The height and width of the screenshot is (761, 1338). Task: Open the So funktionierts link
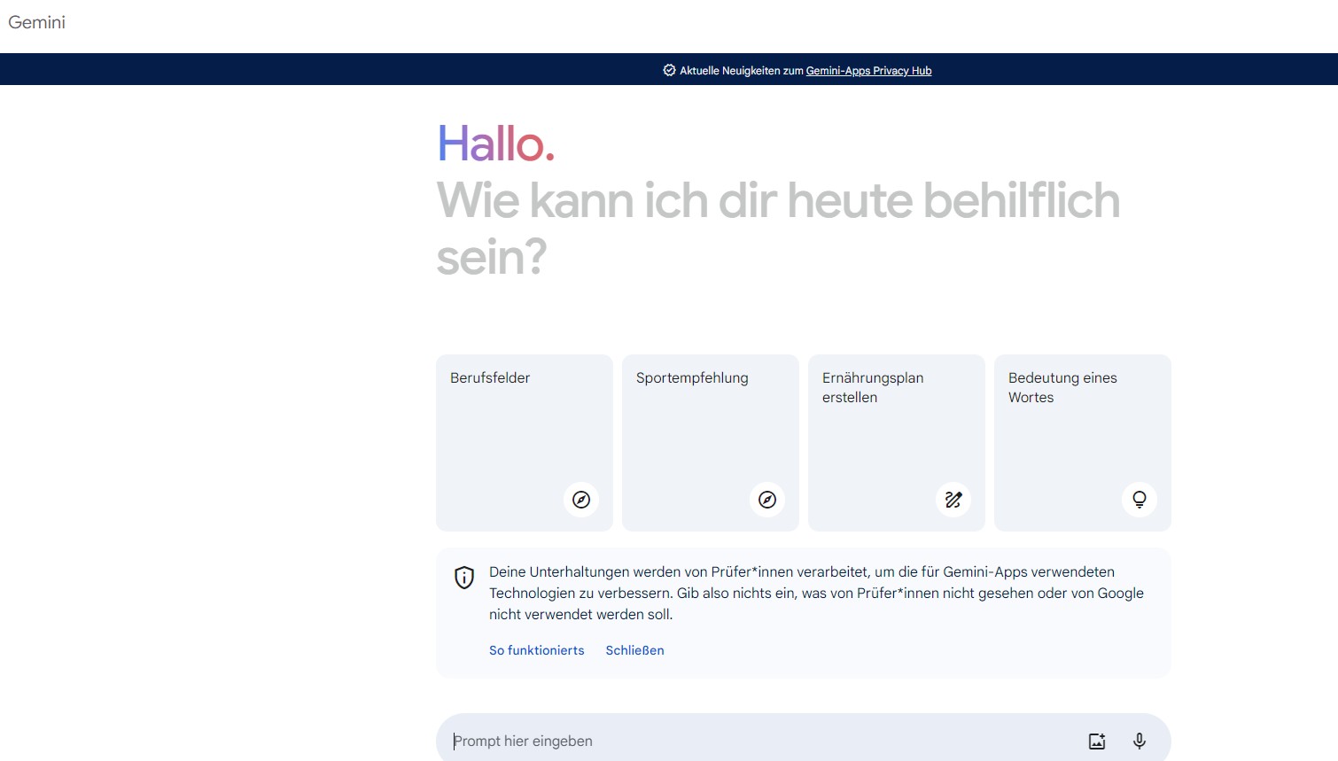pos(537,650)
